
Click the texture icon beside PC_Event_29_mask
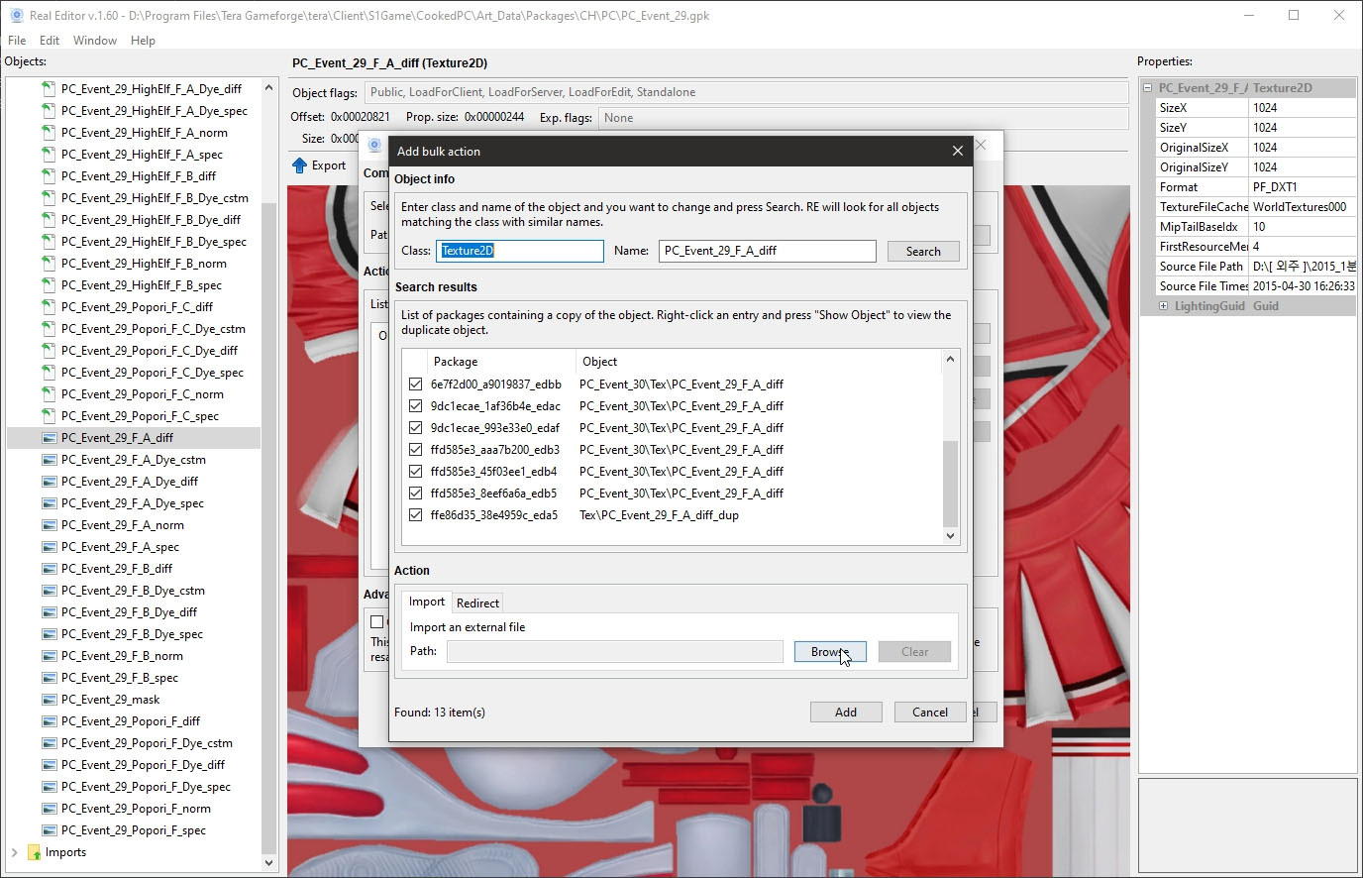tap(49, 700)
